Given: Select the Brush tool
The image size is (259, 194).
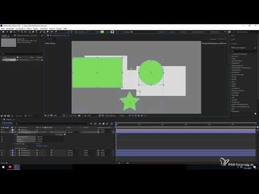Looking at the screenshot, I should point(40,32).
